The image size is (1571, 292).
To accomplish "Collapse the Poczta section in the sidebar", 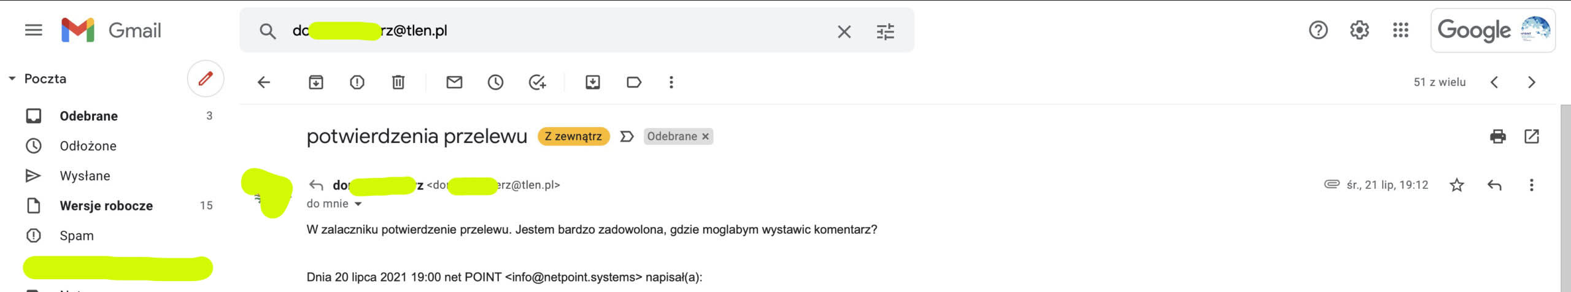I will click(12, 79).
